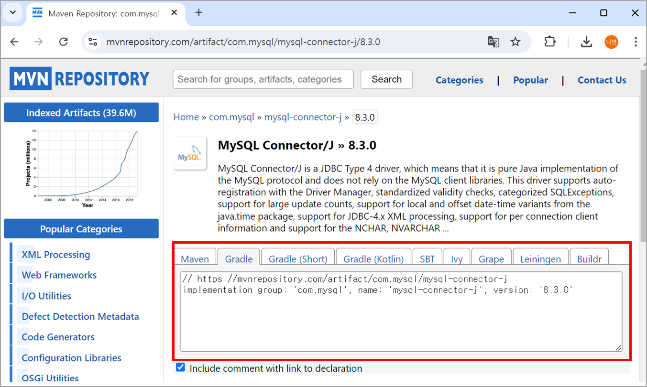Click the browser back arrow
This screenshot has height=387, width=647.
click(14, 42)
